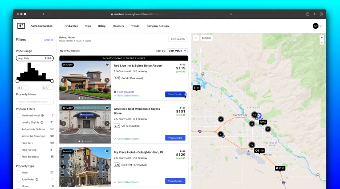Image resolution: width=340 pixels, height=189 pixels.
Task: Click the browser address bar
Action: [x=169, y=14]
